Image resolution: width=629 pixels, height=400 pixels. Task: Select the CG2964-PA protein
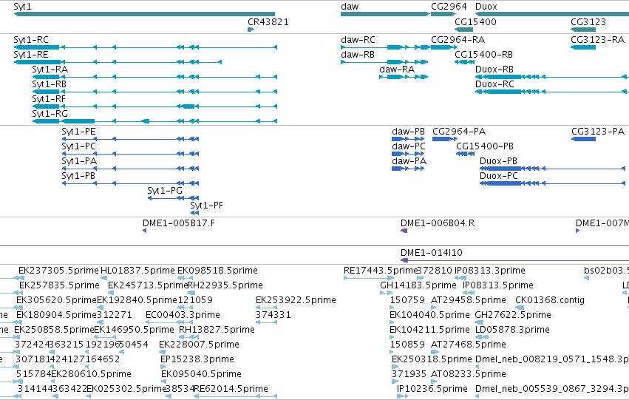(x=444, y=139)
